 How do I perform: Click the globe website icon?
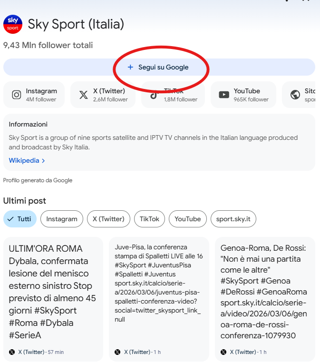click(295, 95)
